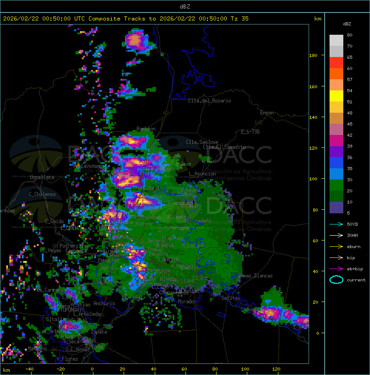This screenshot has height=375, width=370.
Task: Click the 'Uspallata' map label
Action: coord(42,177)
